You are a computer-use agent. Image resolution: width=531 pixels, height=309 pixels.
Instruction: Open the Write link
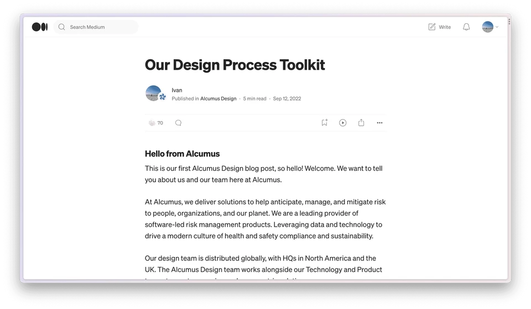point(445,27)
